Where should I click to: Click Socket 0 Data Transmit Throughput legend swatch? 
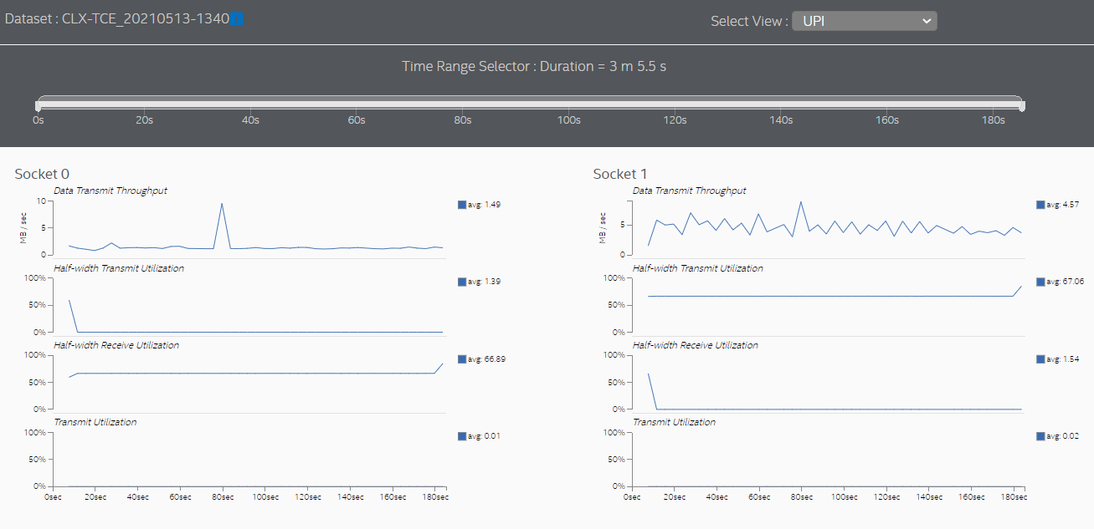462,205
